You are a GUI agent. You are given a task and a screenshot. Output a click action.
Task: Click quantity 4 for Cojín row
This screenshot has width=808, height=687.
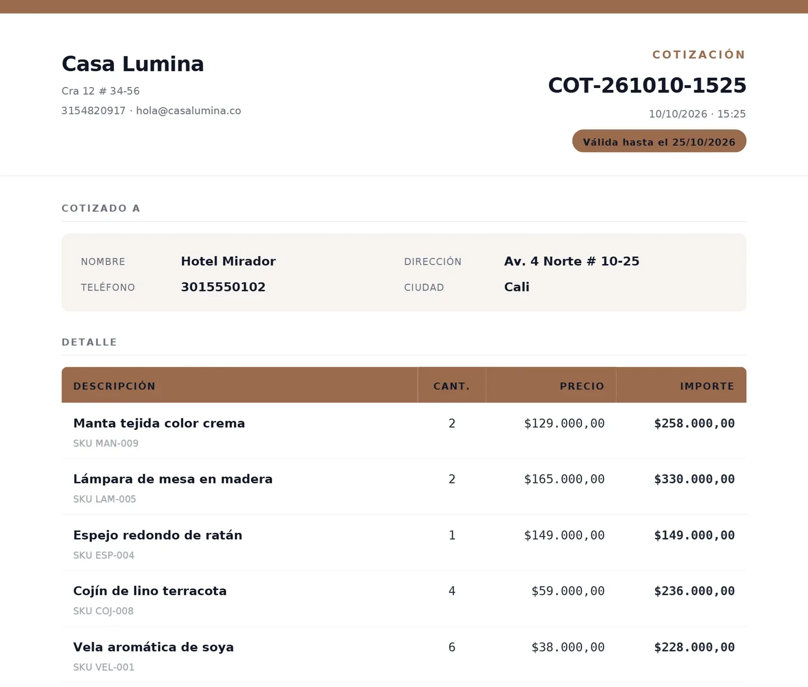(452, 591)
